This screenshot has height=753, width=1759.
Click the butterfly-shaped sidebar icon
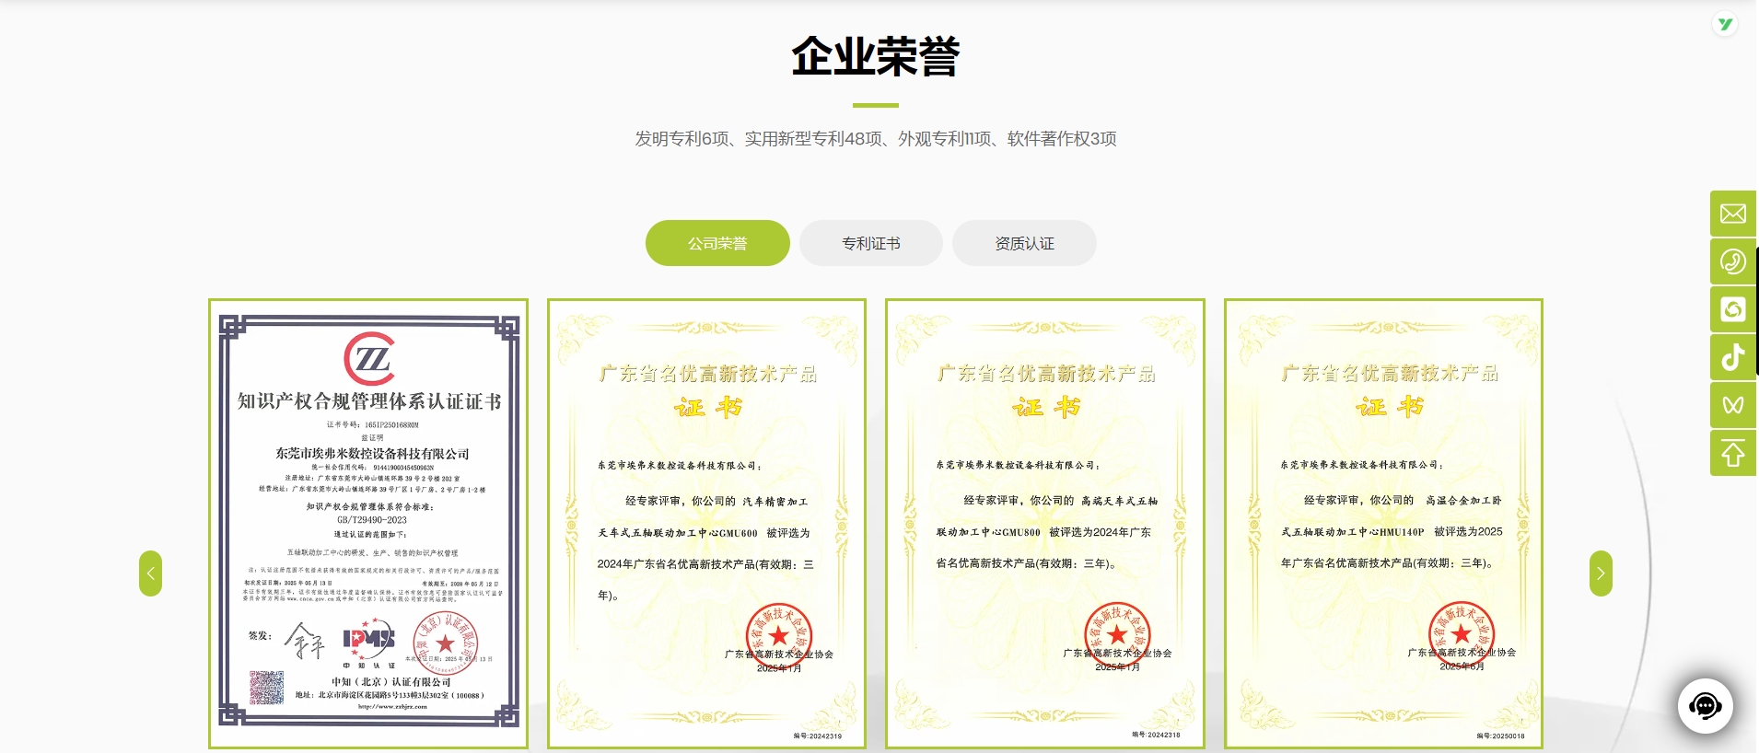click(1732, 405)
